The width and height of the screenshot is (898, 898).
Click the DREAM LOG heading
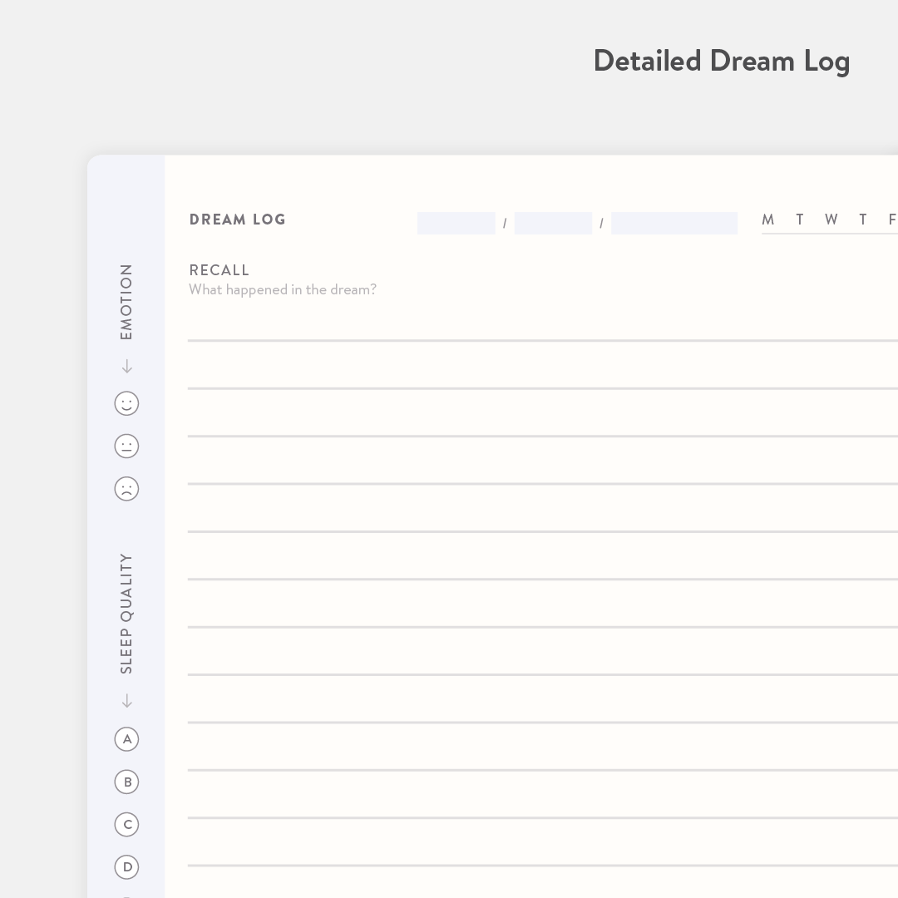(x=238, y=220)
